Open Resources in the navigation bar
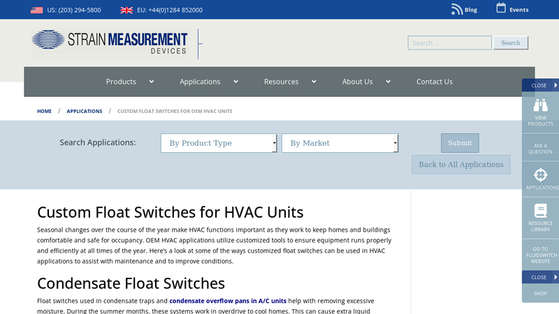The image size is (559, 314). point(282,82)
